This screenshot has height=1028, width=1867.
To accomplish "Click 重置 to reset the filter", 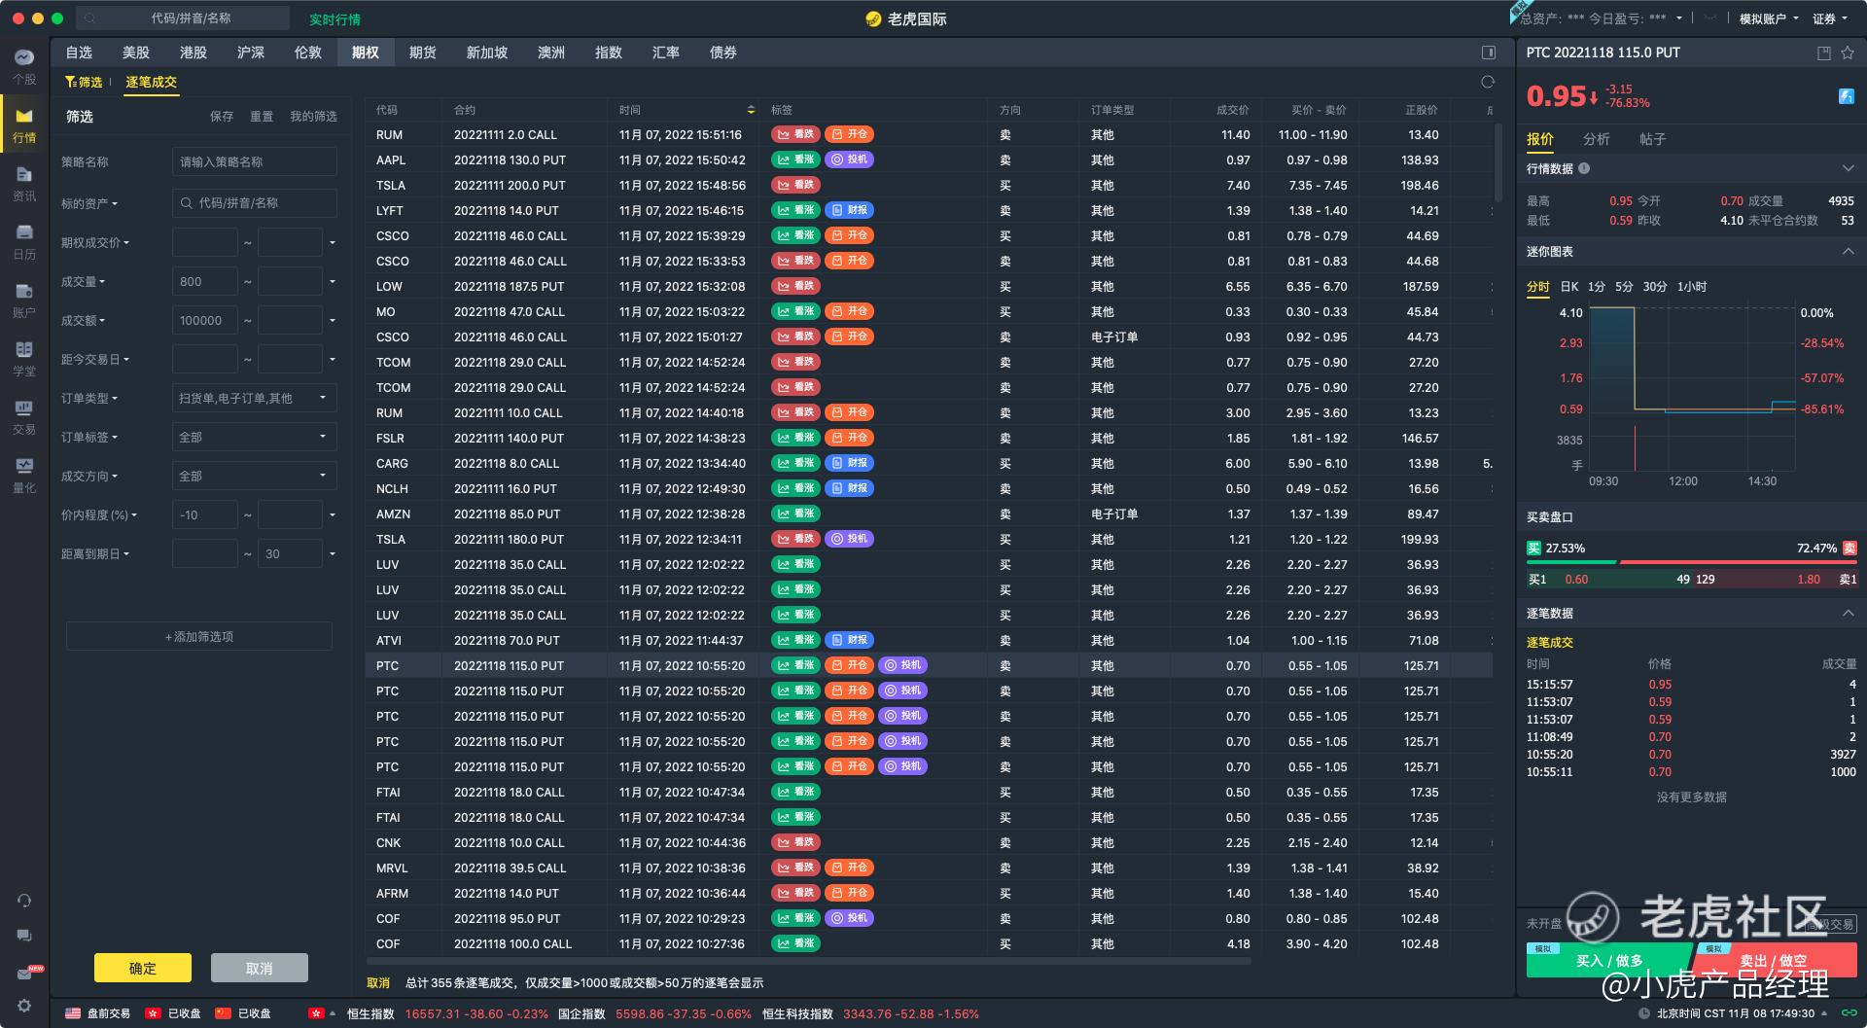I will click(x=262, y=116).
